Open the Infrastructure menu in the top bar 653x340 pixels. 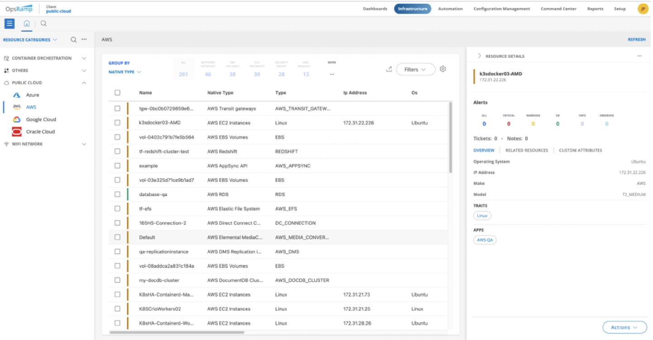click(412, 8)
